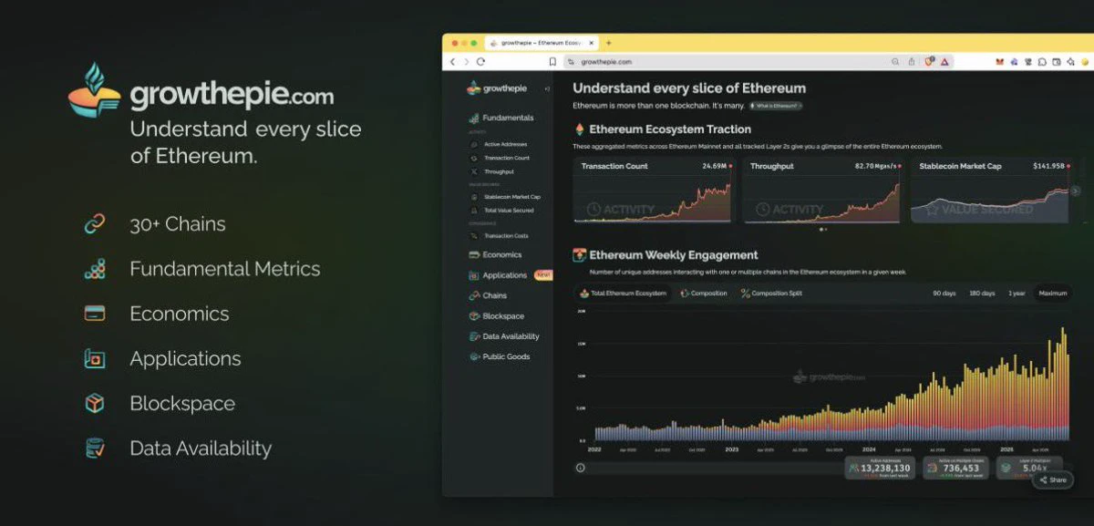The width and height of the screenshot is (1094, 526).
Task: Open Transaction Costs in the sidebar
Action: pos(500,236)
